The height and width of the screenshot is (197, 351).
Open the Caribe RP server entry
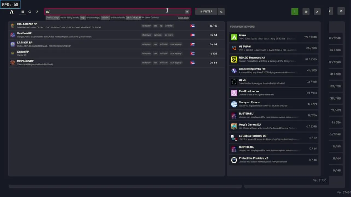coord(117,54)
